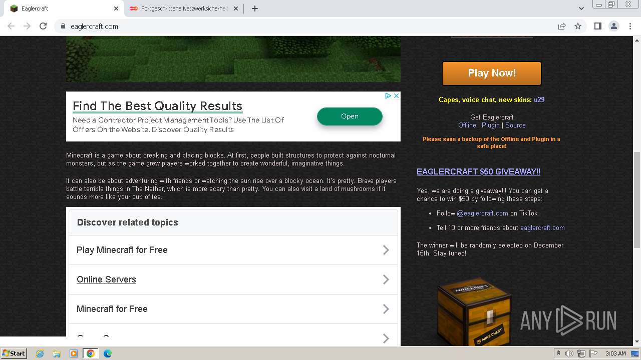Expand Online Servers chevron
641x360 pixels.
point(386,279)
